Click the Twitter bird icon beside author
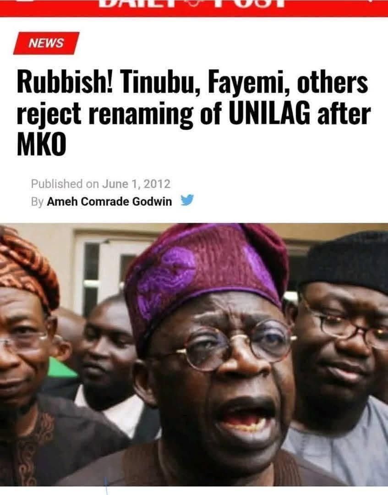The image size is (388, 495). point(187,200)
